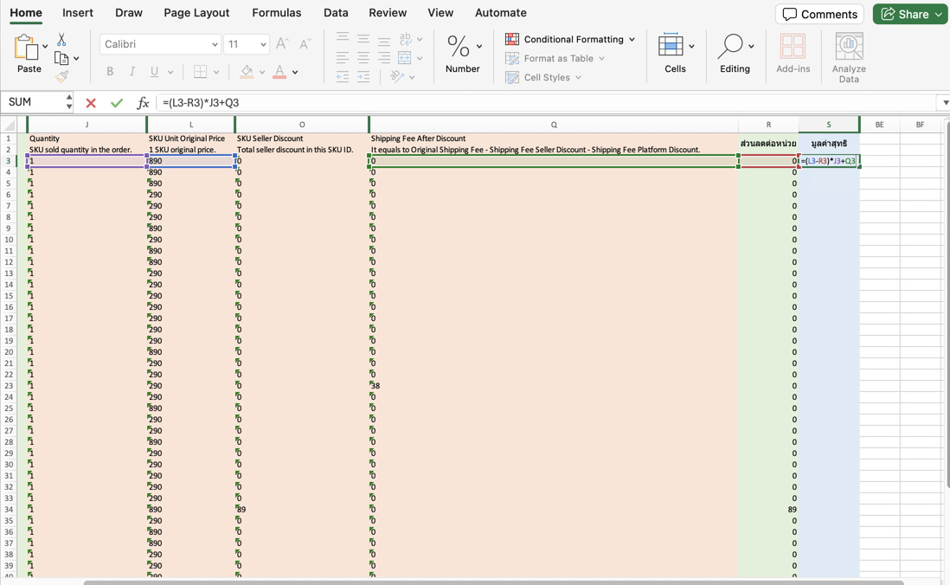Select the row 23 header
Screen dimensions: 950x585
point(9,386)
